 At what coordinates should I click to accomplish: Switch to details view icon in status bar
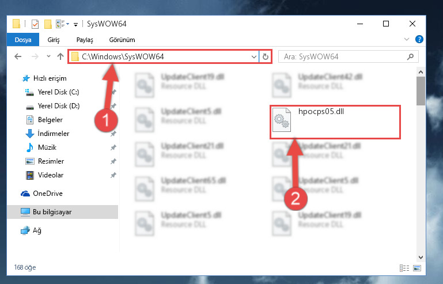click(x=404, y=268)
